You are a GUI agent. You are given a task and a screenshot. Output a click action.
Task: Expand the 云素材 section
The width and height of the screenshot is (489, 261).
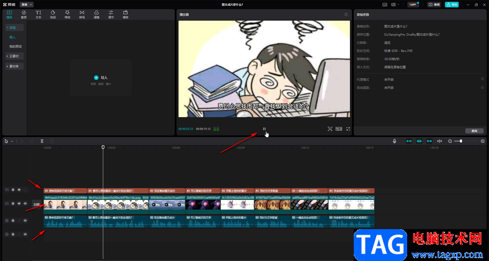pos(15,56)
